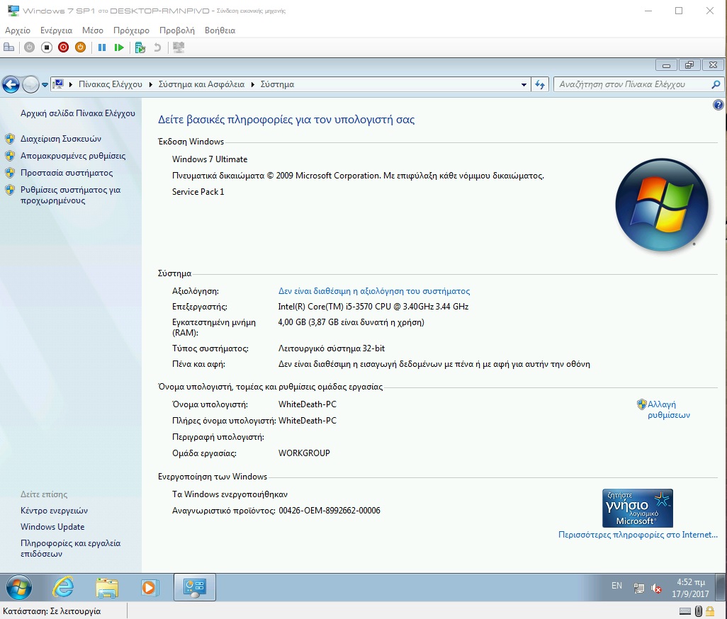Click the keyboard icon in the status bar

[684, 611]
